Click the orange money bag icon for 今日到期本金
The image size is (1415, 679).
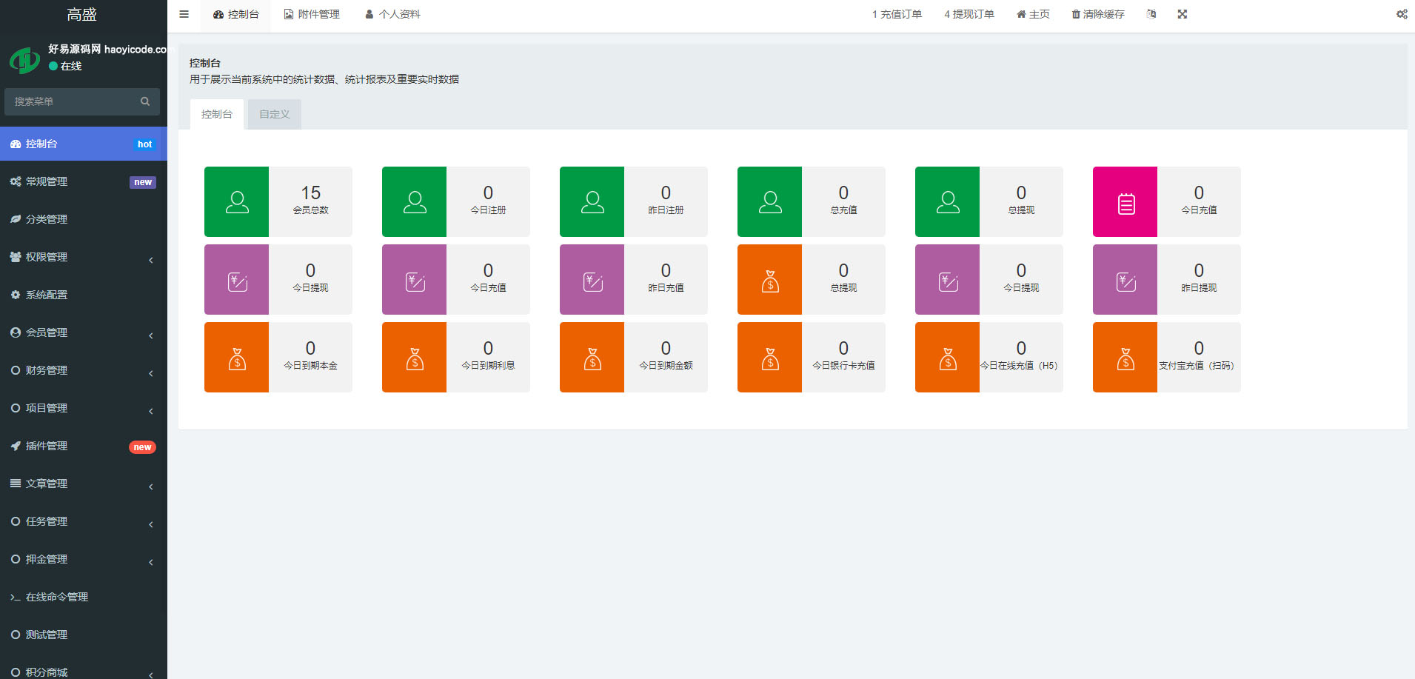237,358
